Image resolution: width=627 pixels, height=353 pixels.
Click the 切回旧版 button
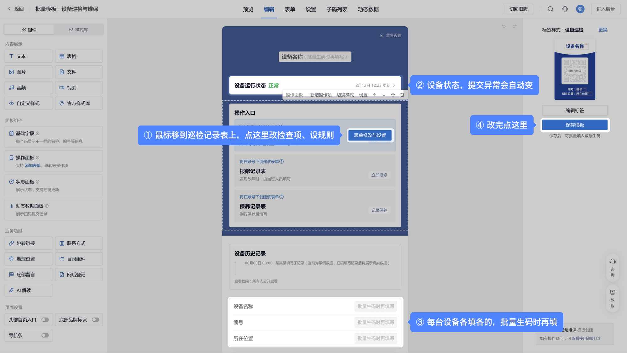pos(519,9)
